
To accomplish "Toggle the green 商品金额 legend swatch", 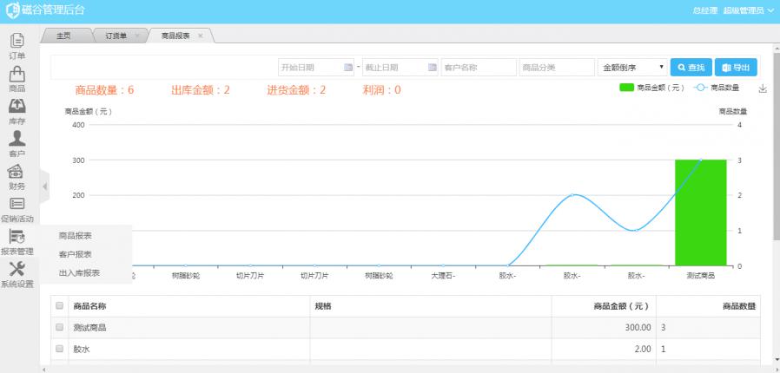I will pos(626,88).
